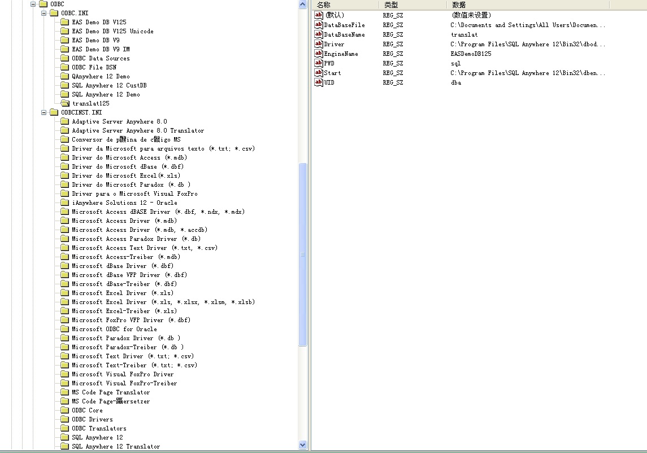Click the folder icon for ODBC File DSN
The image size is (647, 453).
[65, 67]
